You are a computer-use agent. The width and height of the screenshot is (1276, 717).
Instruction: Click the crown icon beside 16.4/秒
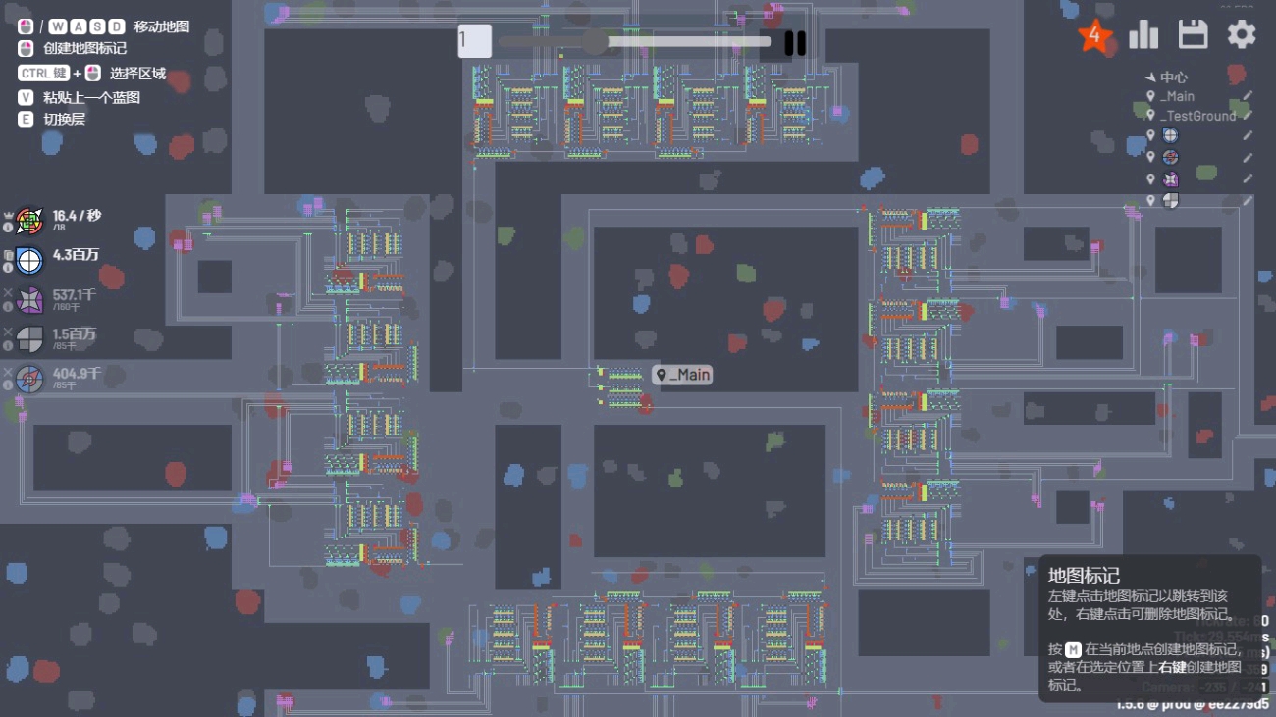(x=8, y=215)
